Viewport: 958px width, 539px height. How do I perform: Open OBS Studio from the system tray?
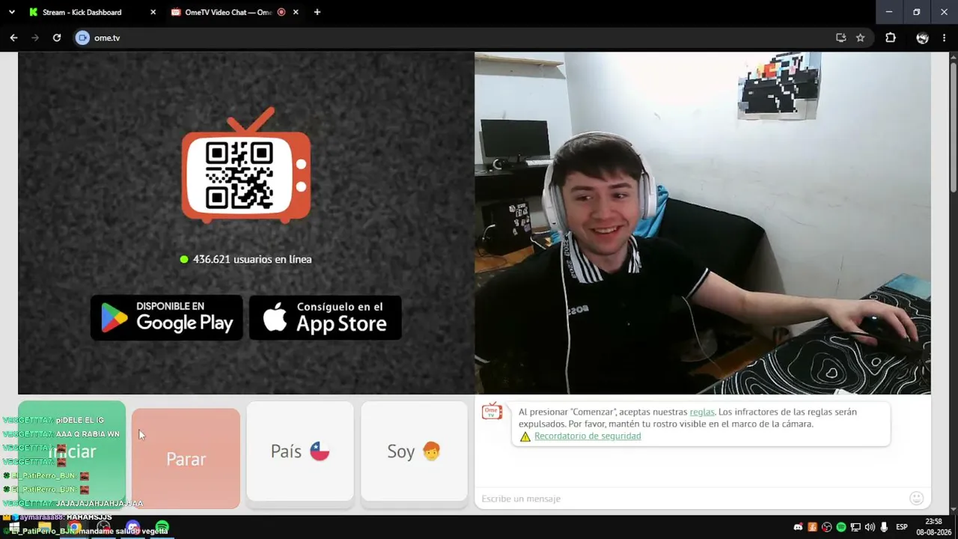tap(826, 527)
